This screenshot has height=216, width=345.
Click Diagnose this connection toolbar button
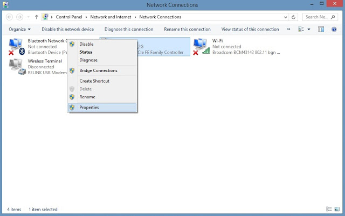coord(129,29)
